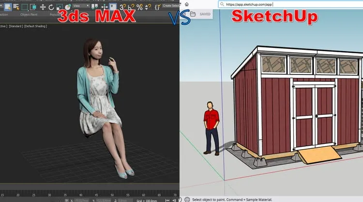Screen dimensions: 363x202
Task: Click the Previous Frame playback button
Action: click(174, 201)
